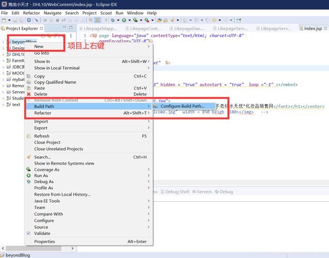
Task: Expand the text project tree node
Action: (x=3, y=105)
